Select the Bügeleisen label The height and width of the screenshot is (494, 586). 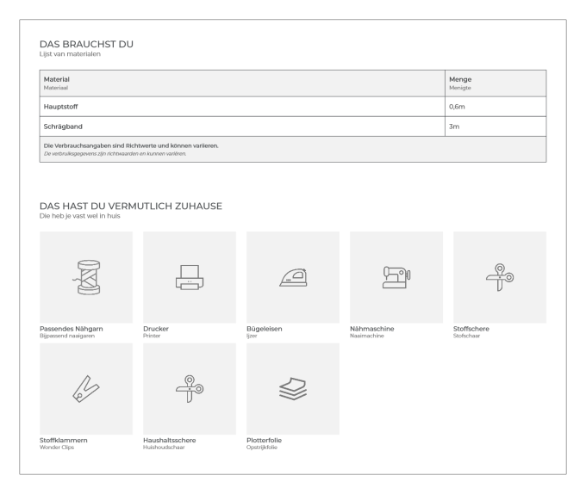[265, 329]
